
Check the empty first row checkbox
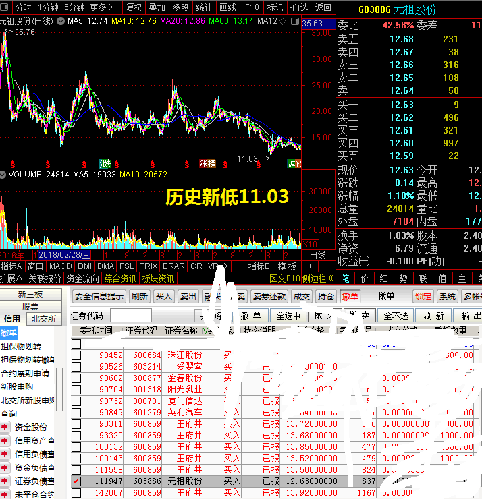76,344
